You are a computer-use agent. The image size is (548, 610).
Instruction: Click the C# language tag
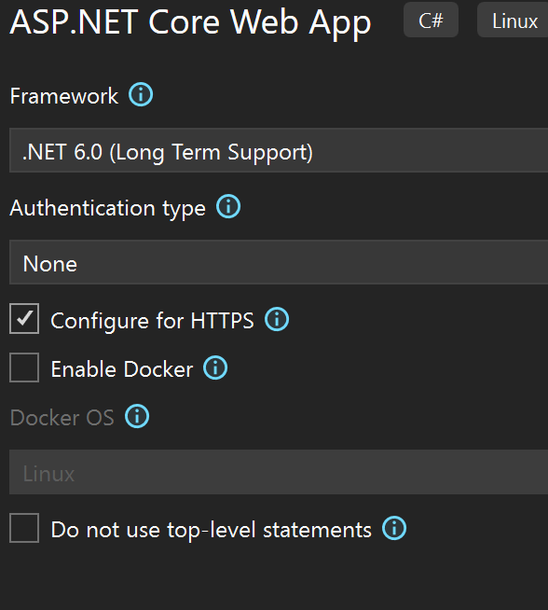pyautogui.click(x=431, y=20)
